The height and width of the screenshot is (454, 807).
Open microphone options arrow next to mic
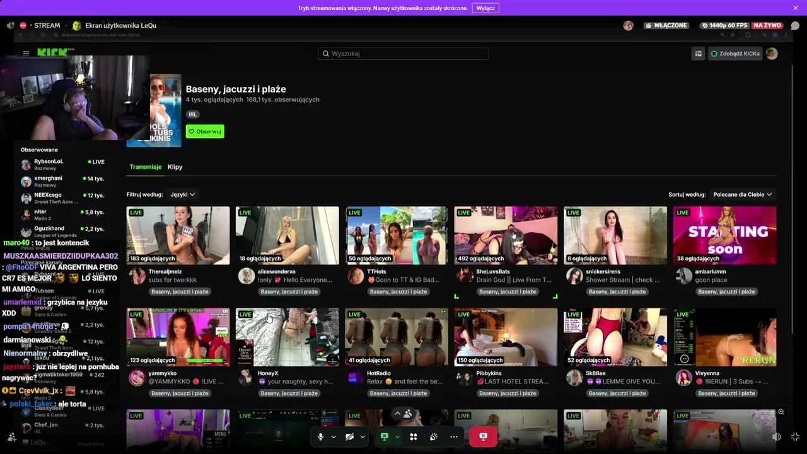[334, 436]
